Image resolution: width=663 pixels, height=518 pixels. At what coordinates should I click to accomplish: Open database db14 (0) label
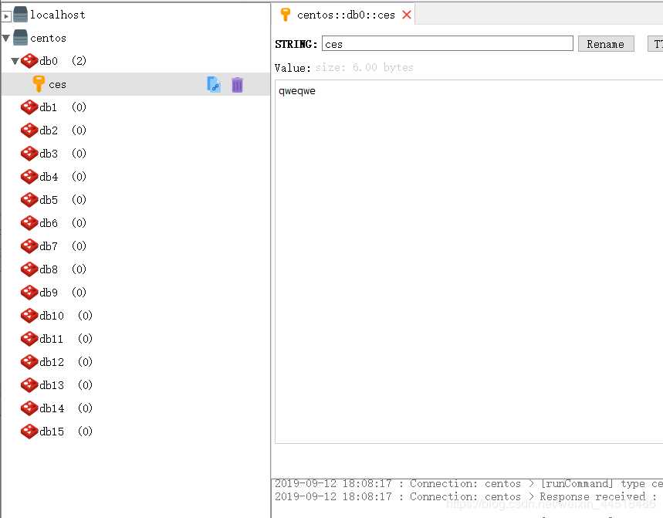66,408
